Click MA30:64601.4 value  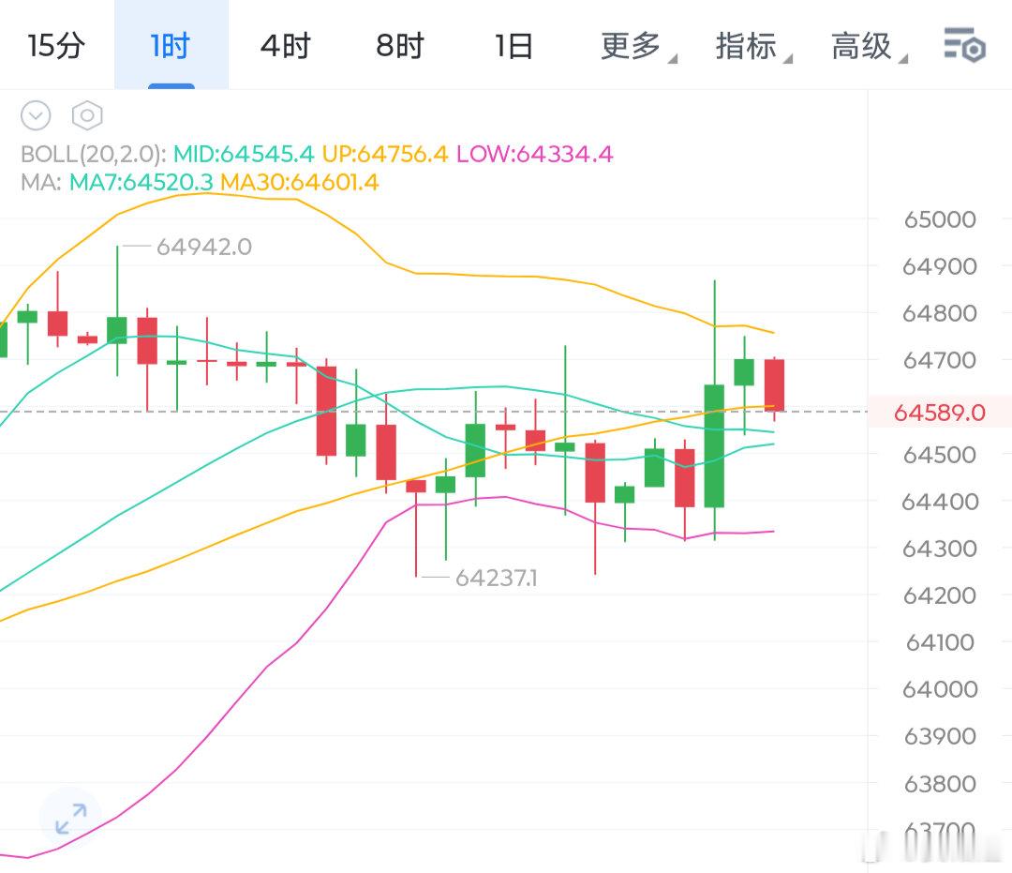300,182
